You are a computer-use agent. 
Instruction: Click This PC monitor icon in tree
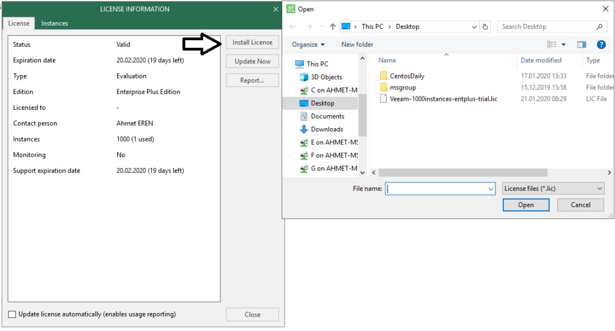click(300, 64)
